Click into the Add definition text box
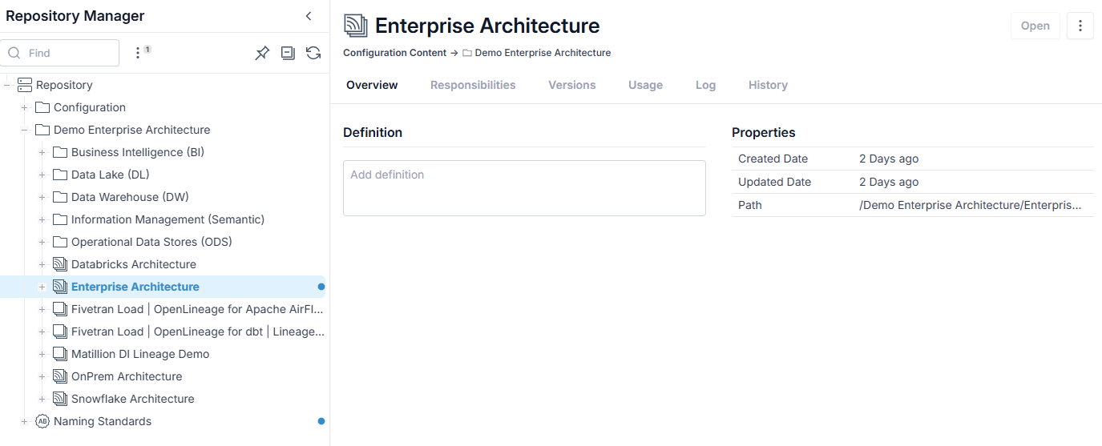Image resolution: width=1102 pixels, height=446 pixels. [x=524, y=188]
